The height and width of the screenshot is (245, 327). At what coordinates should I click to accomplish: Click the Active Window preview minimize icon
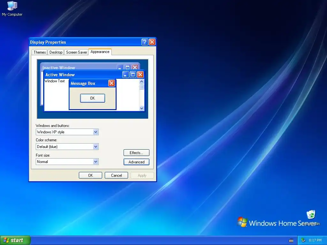tap(125, 74)
